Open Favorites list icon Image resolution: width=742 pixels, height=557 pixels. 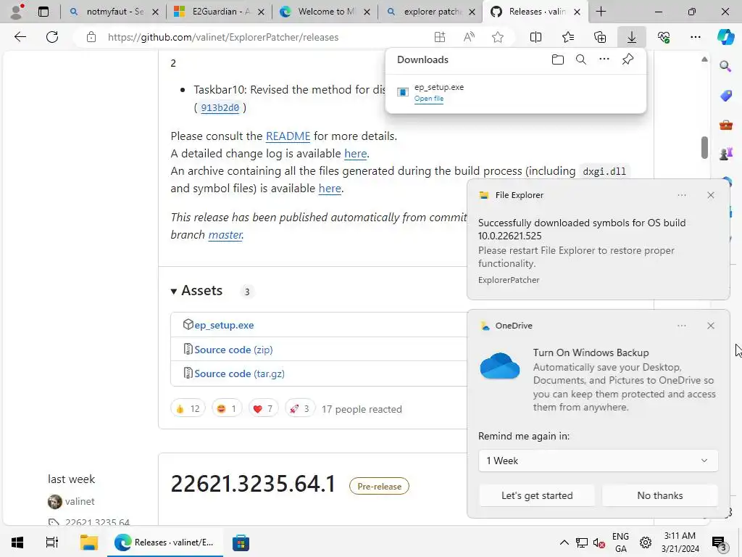(568, 37)
